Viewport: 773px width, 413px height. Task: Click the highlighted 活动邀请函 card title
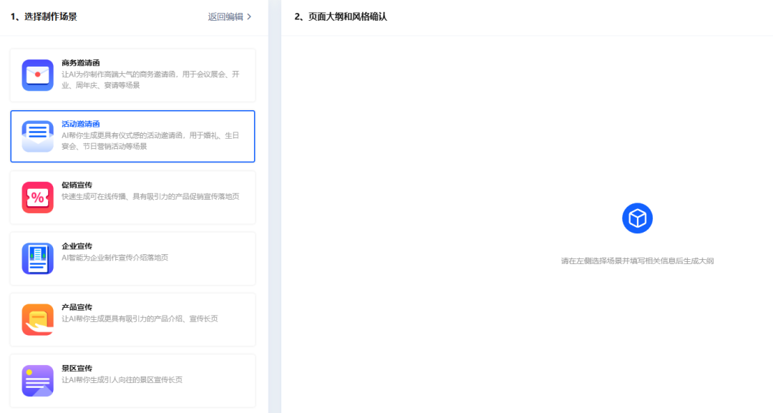point(82,123)
